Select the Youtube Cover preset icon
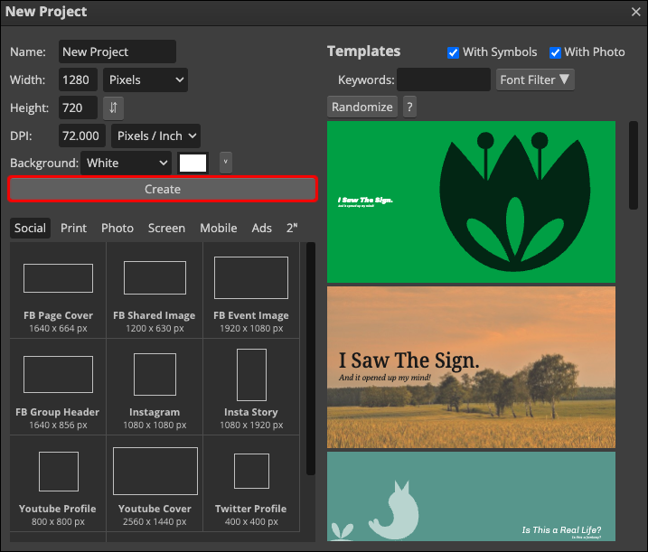This screenshot has width=648, height=552. click(x=155, y=471)
